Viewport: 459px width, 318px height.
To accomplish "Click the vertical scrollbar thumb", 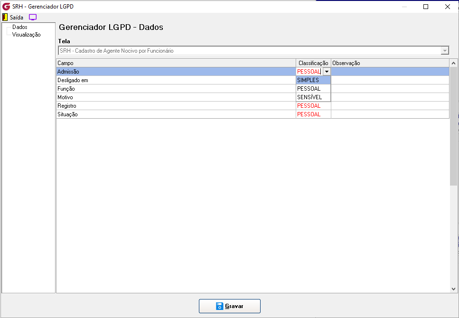I will (453, 126).
